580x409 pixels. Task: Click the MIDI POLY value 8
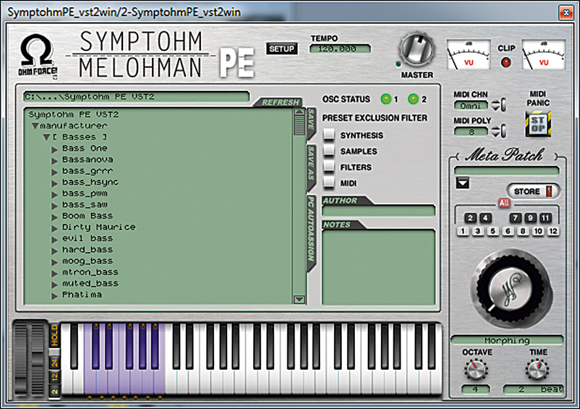471,132
